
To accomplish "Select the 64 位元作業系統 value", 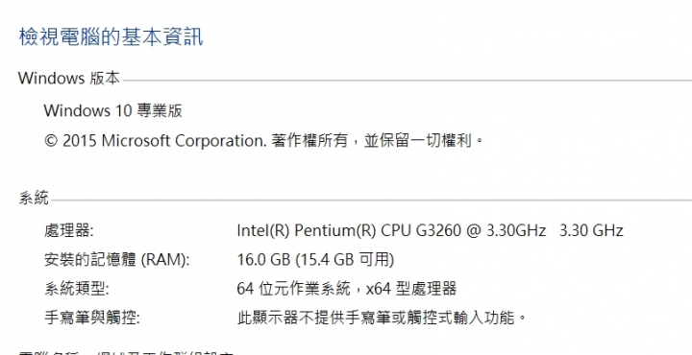I will coord(293,289).
